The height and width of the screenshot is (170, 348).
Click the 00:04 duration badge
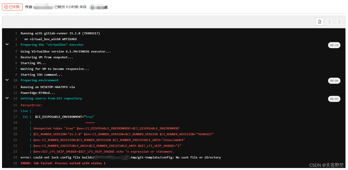click(334, 81)
